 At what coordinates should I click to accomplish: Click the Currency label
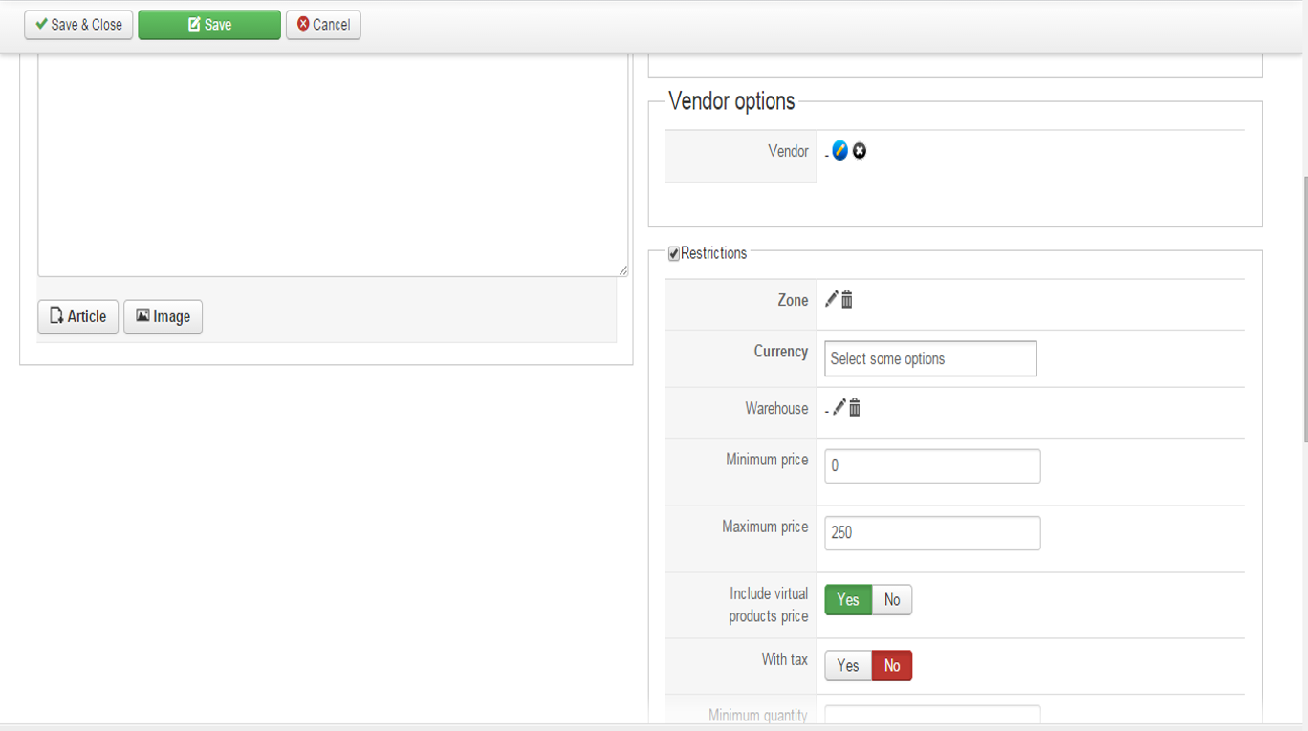click(x=781, y=352)
